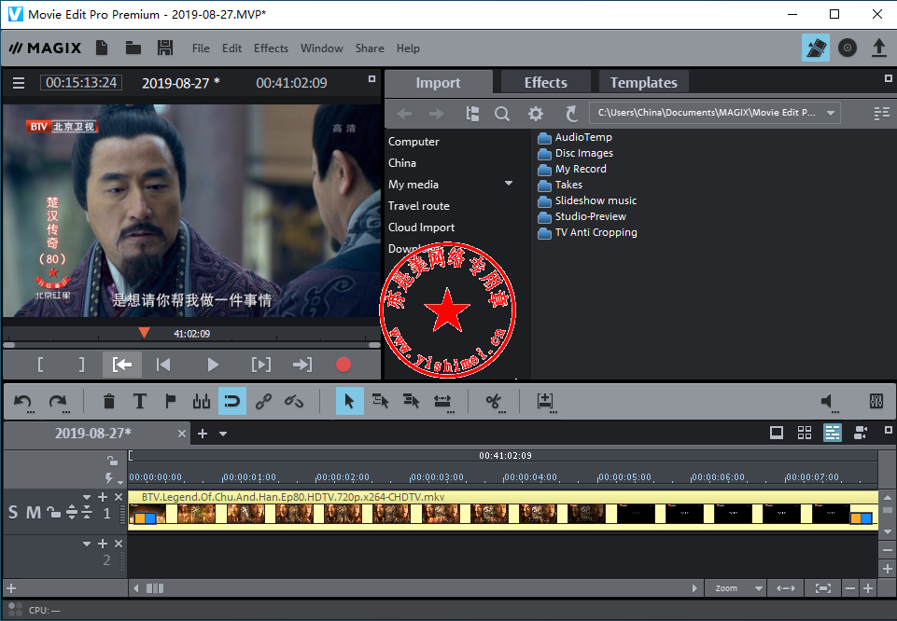Expand the My media dropdown arrow

pos(509,184)
